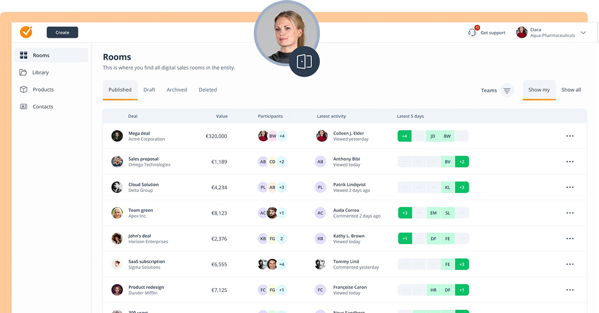Open the Deleted tab

[208, 90]
